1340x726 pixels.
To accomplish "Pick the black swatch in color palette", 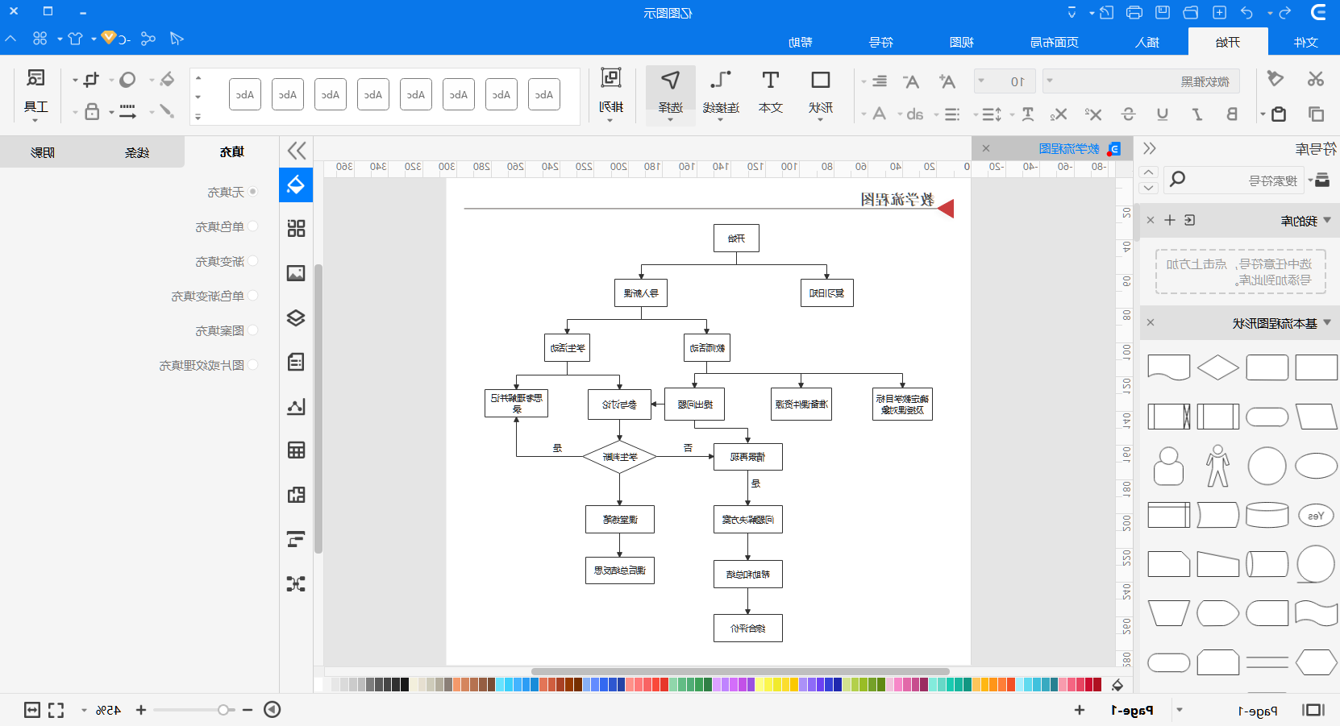I will [405, 684].
